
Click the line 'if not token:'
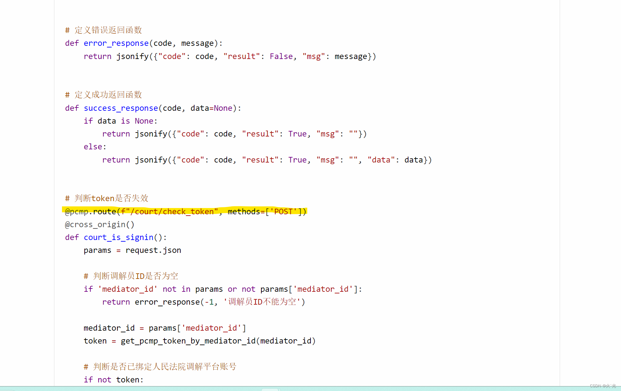pos(113,380)
